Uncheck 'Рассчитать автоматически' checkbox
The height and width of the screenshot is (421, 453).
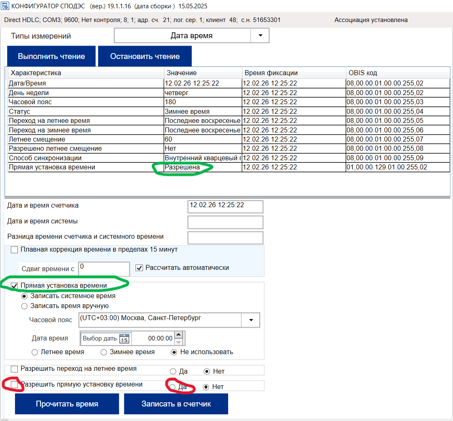click(x=139, y=268)
